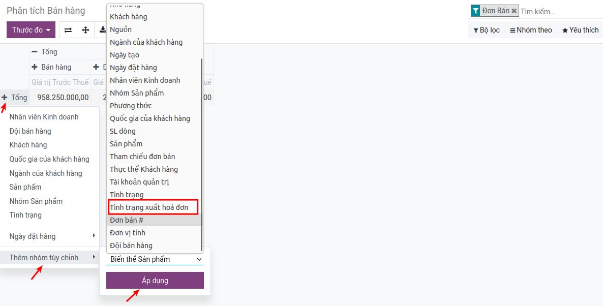Click the expand all arrows icon

[x=85, y=30]
